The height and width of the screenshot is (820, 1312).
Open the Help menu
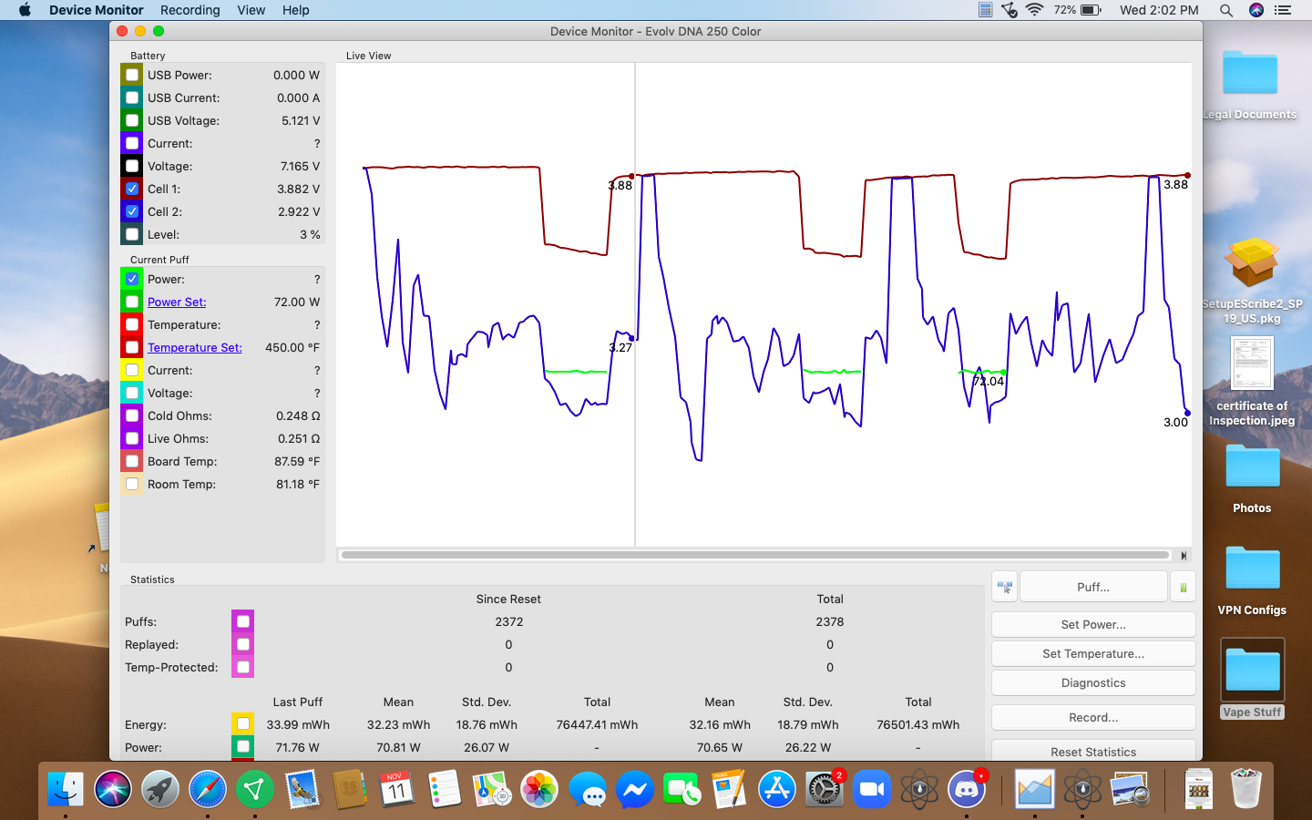pyautogui.click(x=295, y=10)
